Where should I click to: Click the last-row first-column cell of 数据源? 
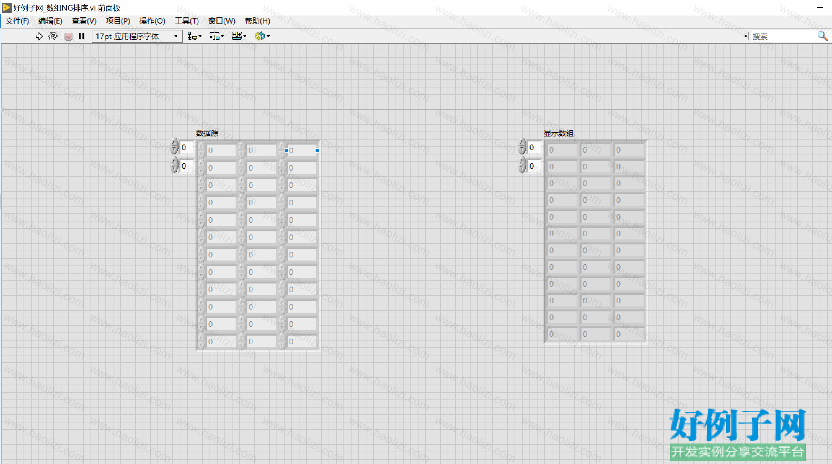pos(221,341)
